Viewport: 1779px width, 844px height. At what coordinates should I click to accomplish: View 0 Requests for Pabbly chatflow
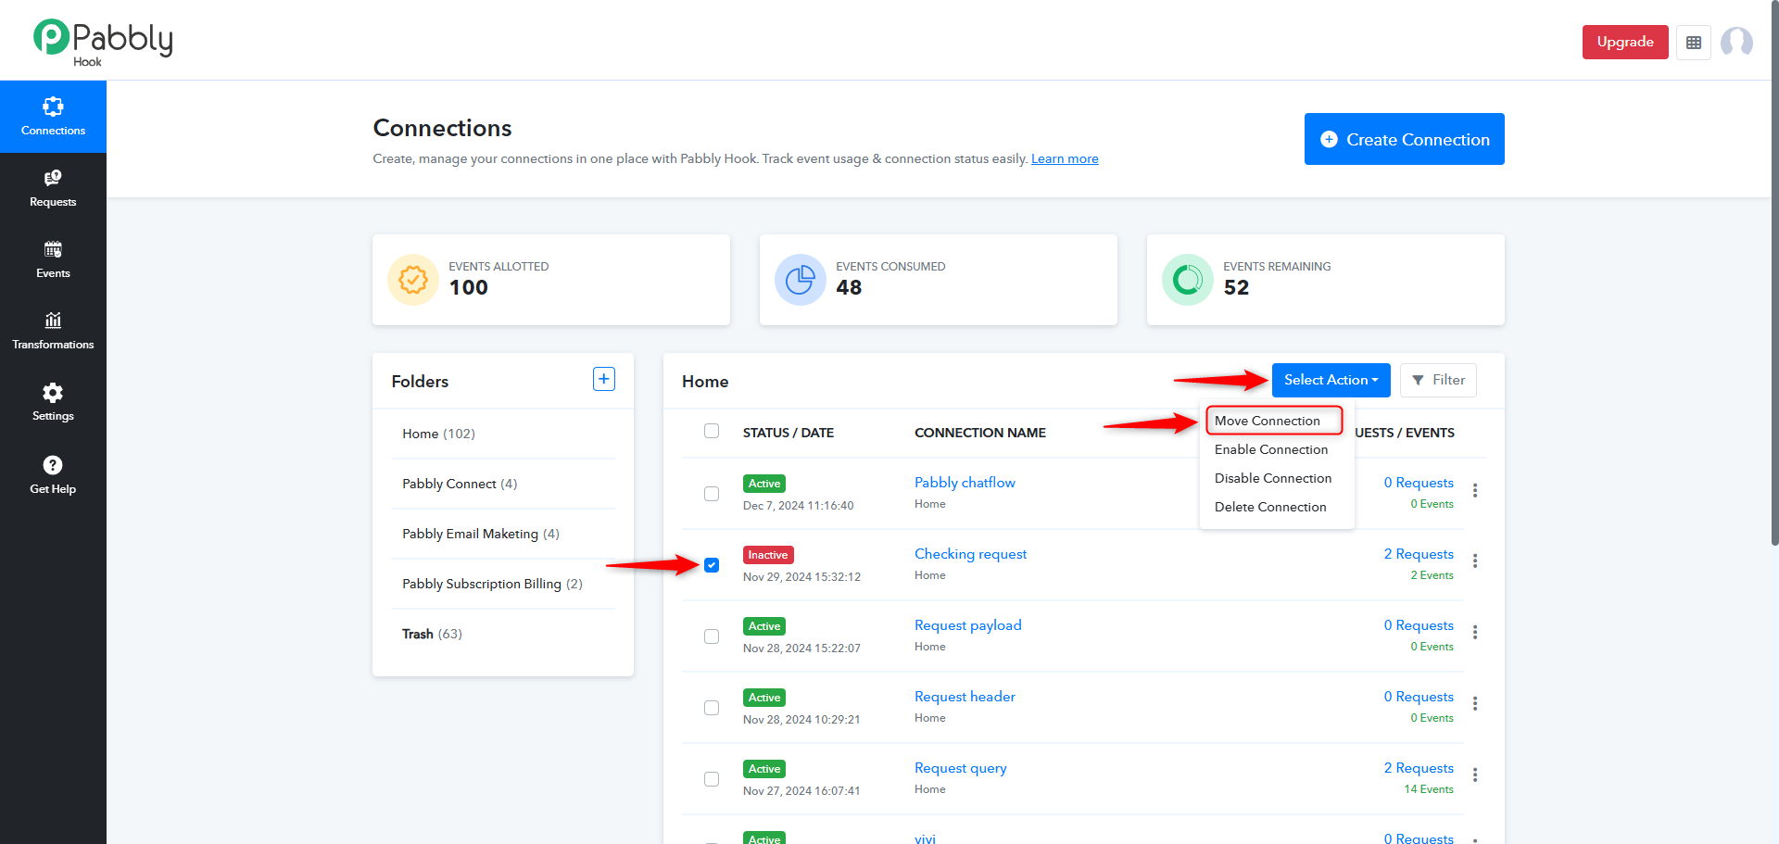tap(1419, 483)
